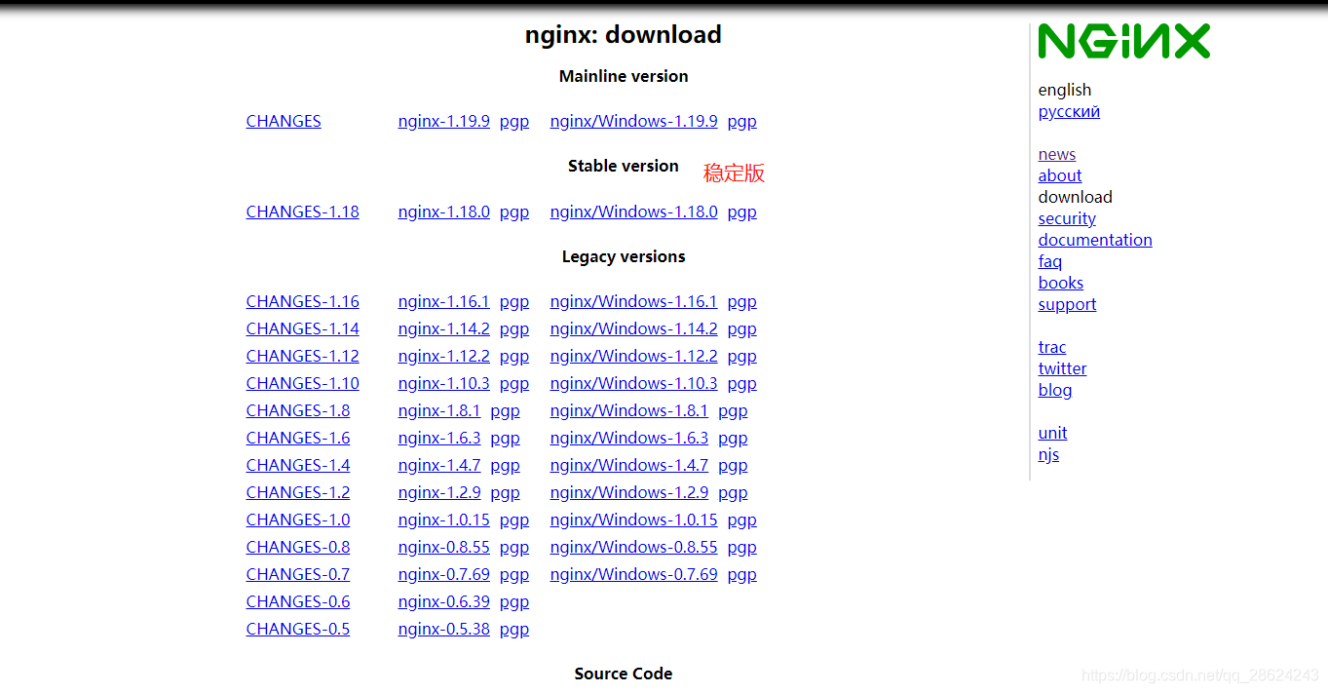
Task: Click the NGINX logo
Action: [1123, 42]
